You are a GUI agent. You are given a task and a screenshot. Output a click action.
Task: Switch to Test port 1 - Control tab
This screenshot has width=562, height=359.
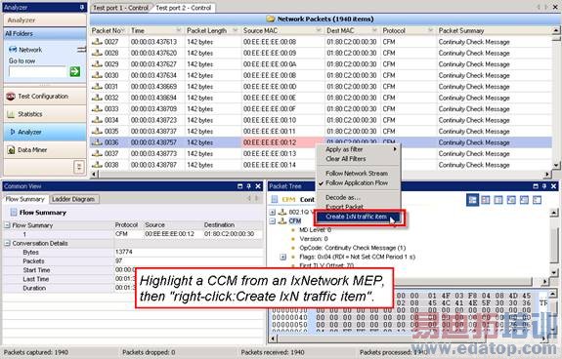coord(121,8)
